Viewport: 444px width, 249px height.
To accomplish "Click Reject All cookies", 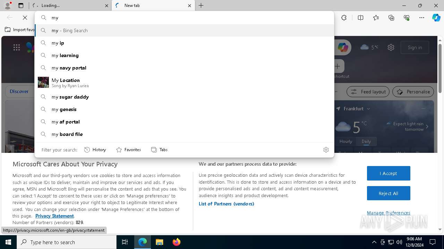I will [388, 193].
